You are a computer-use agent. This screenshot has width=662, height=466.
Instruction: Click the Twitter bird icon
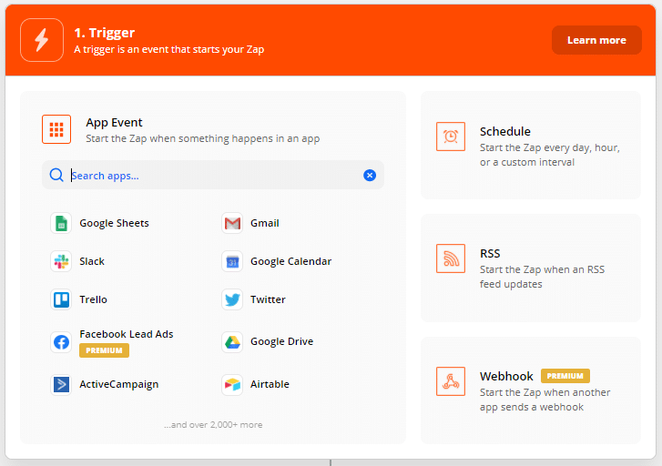pos(232,299)
